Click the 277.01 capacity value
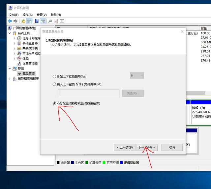 (x=205, y=56)
